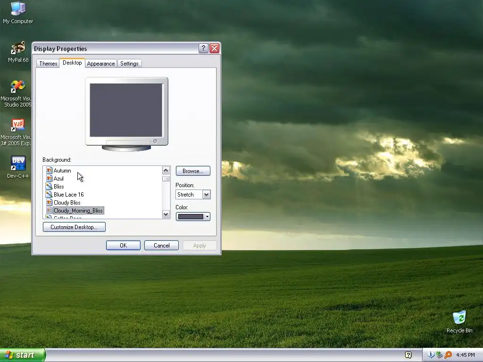Click the Autumn wallpaper file icon
483x362 pixels.
click(x=49, y=170)
